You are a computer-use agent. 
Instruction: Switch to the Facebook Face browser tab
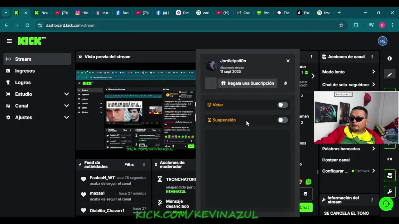(x=122, y=13)
